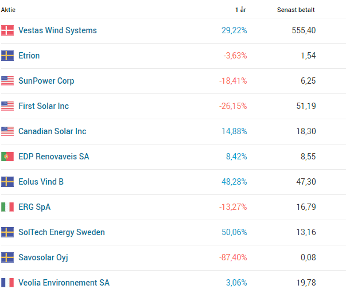Click the -3,63% value for Etrion

pos(235,56)
